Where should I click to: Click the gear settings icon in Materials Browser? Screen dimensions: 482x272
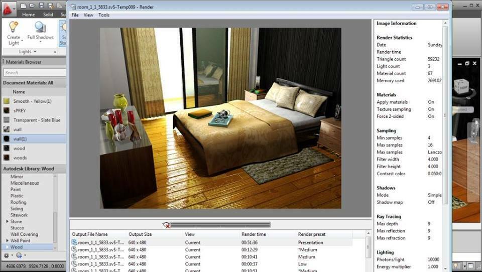point(7,255)
